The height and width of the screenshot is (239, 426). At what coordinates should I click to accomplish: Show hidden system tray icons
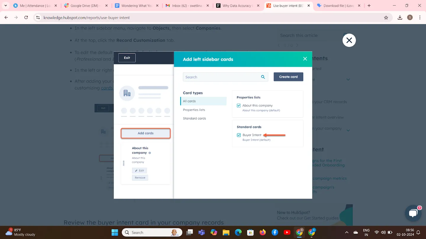[x=347, y=233]
